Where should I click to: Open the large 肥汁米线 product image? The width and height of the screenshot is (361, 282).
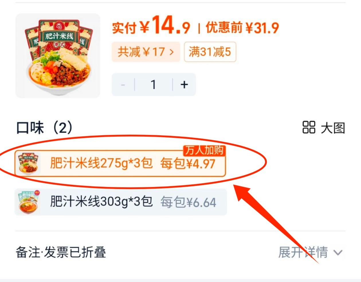58,56
